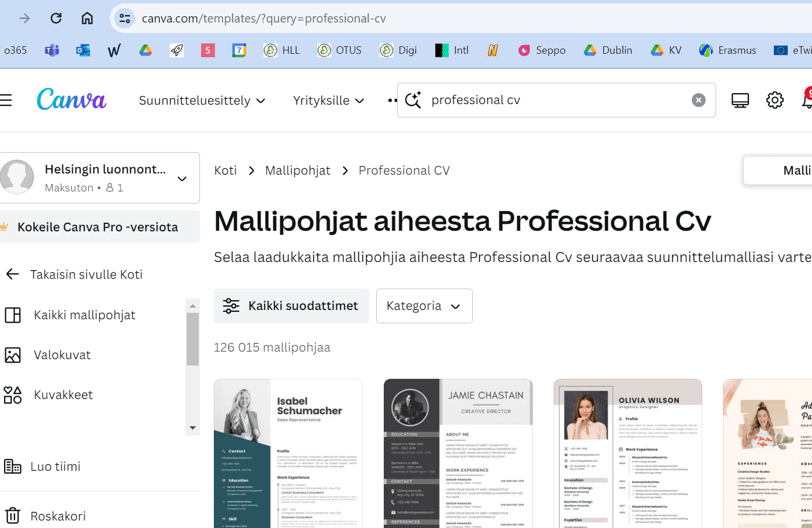Open the Kaikki suodattimet filters button
This screenshot has width=812, height=528.
(x=291, y=306)
